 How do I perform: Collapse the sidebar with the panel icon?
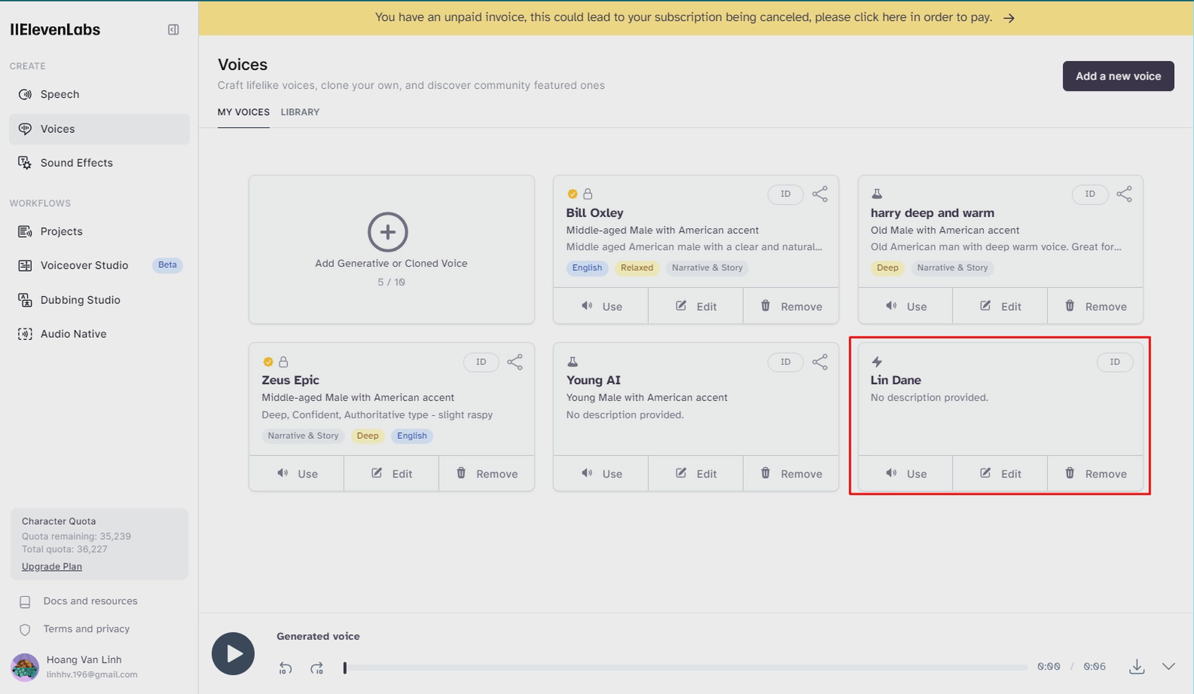point(174,30)
